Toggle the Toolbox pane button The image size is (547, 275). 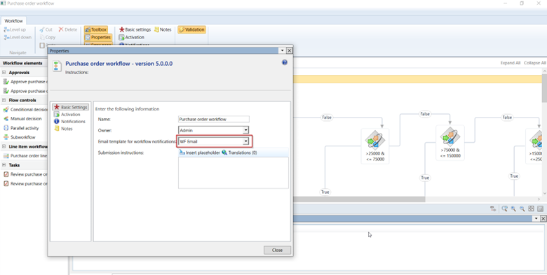pyautogui.click(x=95, y=29)
